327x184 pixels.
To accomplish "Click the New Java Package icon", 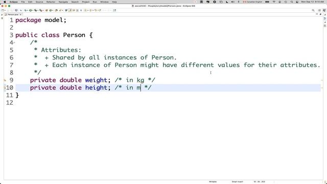I will click(x=46, y=10).
